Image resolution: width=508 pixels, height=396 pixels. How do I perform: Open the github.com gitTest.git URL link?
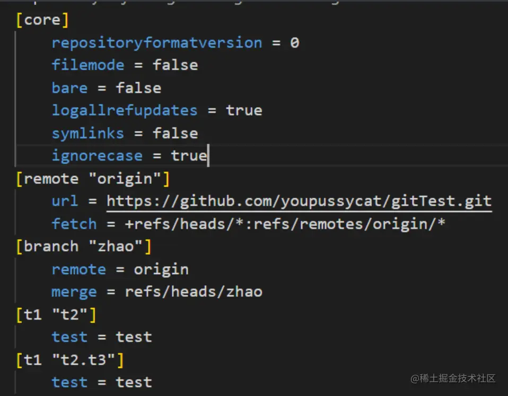point(299,201)
